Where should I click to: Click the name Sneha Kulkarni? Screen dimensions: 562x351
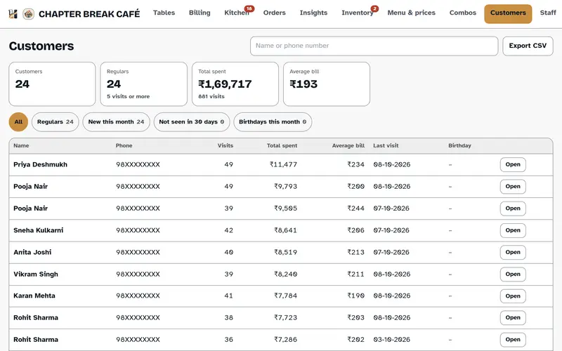click(x=39, y=230)
